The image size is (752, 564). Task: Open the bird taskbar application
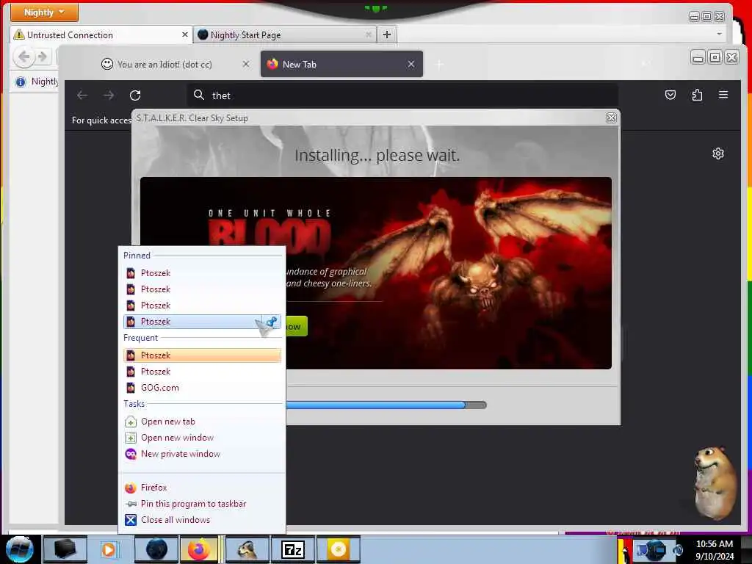click(x=247, y=549)
